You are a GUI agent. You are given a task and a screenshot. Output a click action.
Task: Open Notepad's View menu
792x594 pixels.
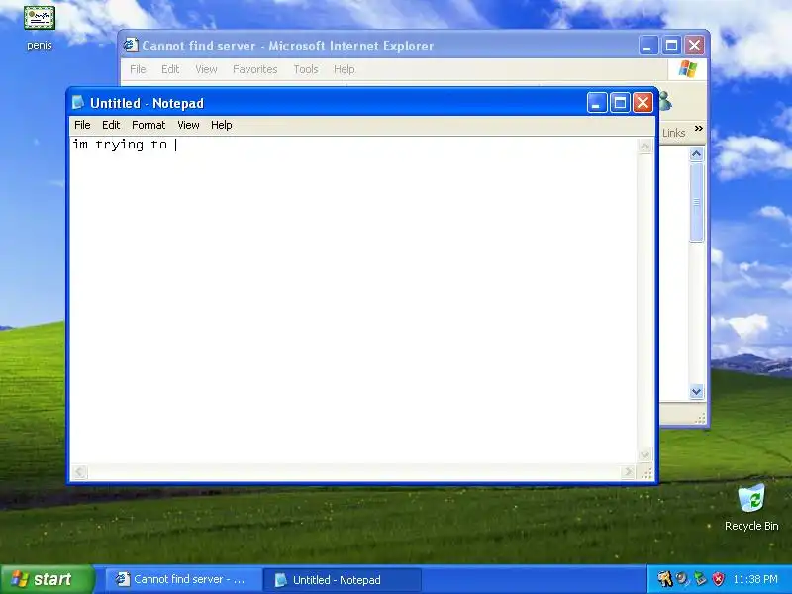coord(188,125)
